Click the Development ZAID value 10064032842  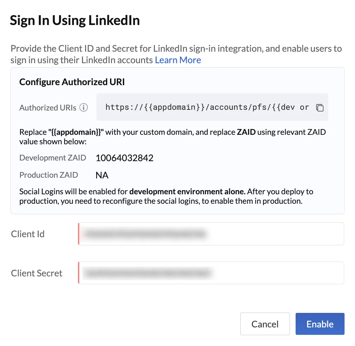125,158
